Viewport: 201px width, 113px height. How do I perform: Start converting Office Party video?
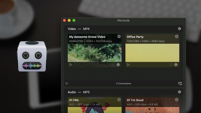tap(128, 64)
